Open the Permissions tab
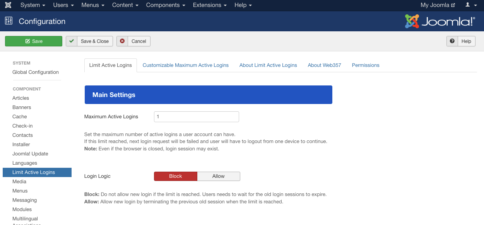This screenshot has width=484, height=225. click(365, 65)
